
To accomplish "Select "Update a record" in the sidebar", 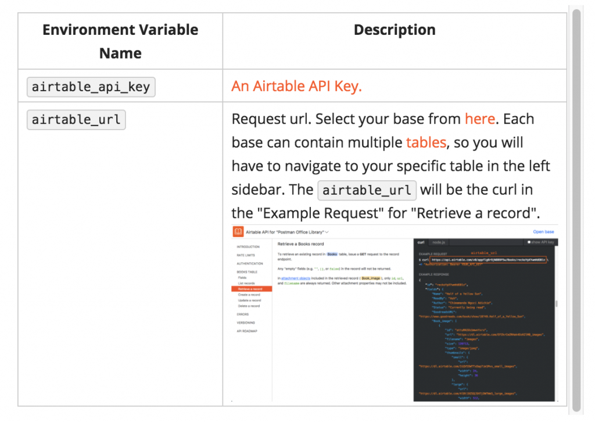I will [x=250, y=300].
